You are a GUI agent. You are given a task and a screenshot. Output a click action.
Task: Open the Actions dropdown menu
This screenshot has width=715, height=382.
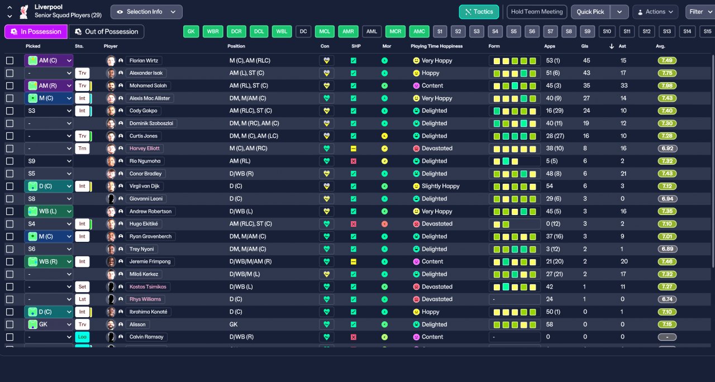coord(655,12)
